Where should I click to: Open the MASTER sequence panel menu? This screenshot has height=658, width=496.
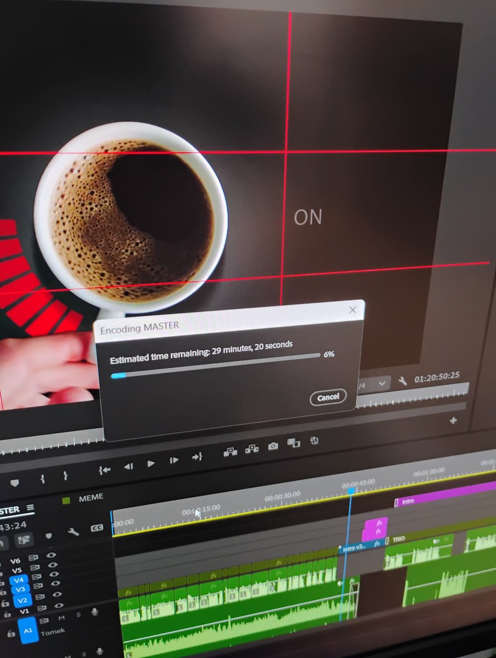pyautogui.click(x=30, y=507)
